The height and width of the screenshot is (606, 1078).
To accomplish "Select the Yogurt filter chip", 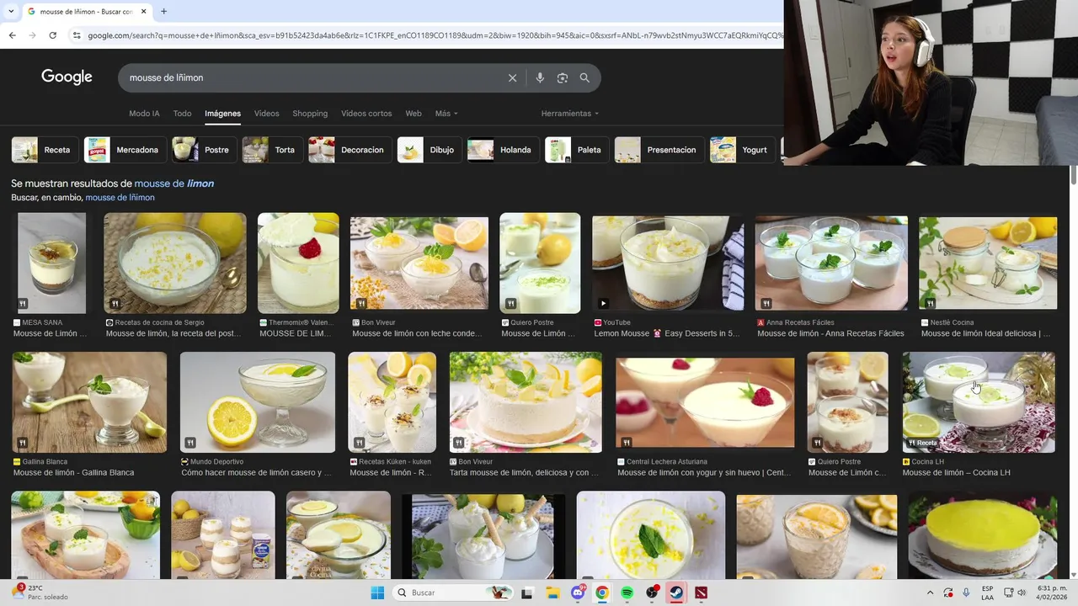I will pyautogui.click(x=742, y=150).
